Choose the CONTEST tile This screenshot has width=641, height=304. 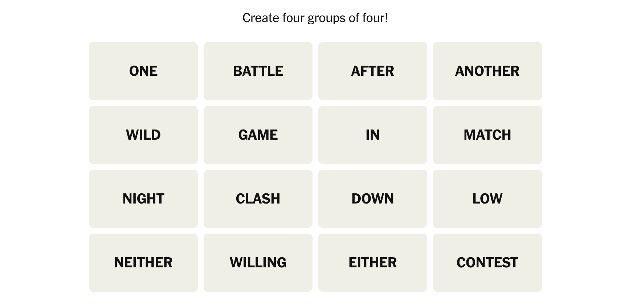(x=487, y=263)
